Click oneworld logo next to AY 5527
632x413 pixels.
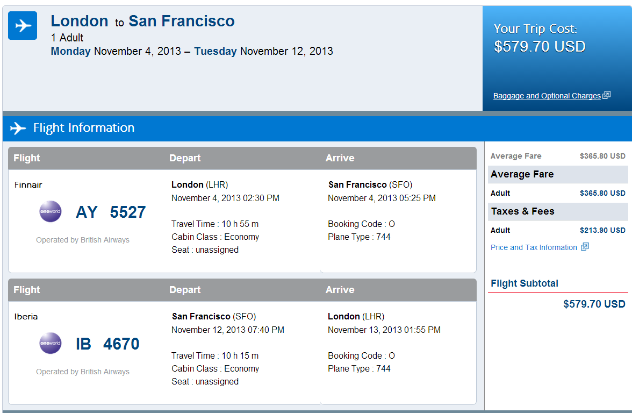pyautogui.click(x=51, y=211)
